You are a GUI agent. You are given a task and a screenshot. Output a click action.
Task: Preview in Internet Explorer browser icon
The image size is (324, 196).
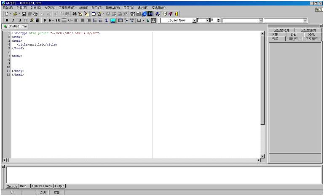[x=144, y=14]
